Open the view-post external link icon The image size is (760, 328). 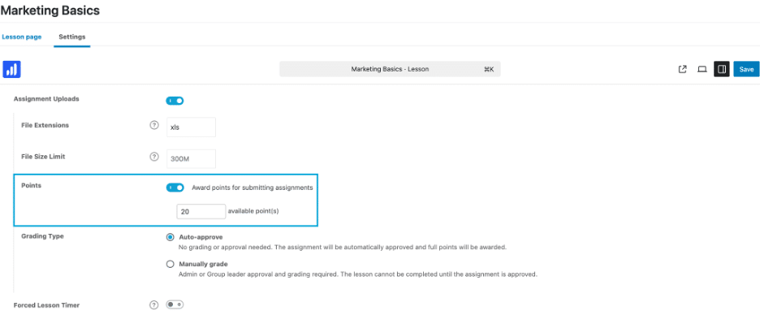click(682, 69)
